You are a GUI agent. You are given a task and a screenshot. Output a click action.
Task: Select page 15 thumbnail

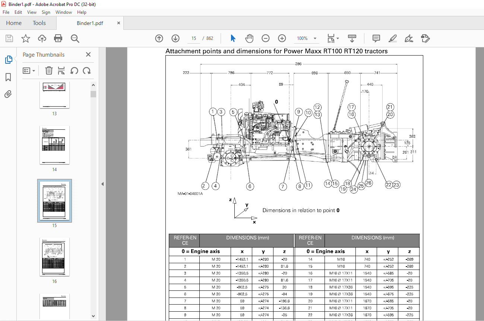tap(54, 201)
